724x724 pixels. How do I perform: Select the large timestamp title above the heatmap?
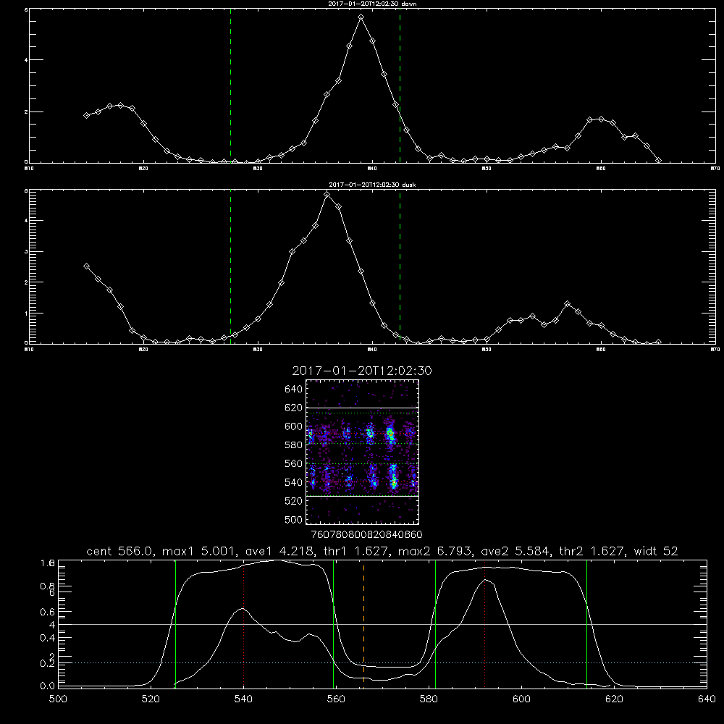click(x=362, y=371)
